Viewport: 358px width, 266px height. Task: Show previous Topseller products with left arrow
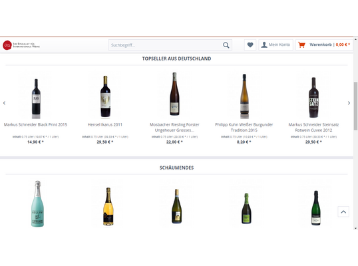[x=4, y=103]
